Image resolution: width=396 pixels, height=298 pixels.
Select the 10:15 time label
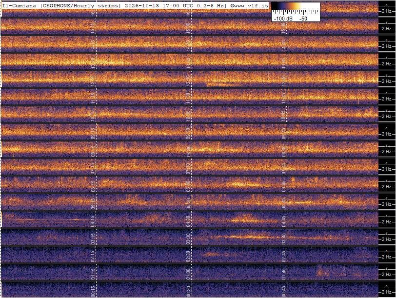(x=93, y=116)
